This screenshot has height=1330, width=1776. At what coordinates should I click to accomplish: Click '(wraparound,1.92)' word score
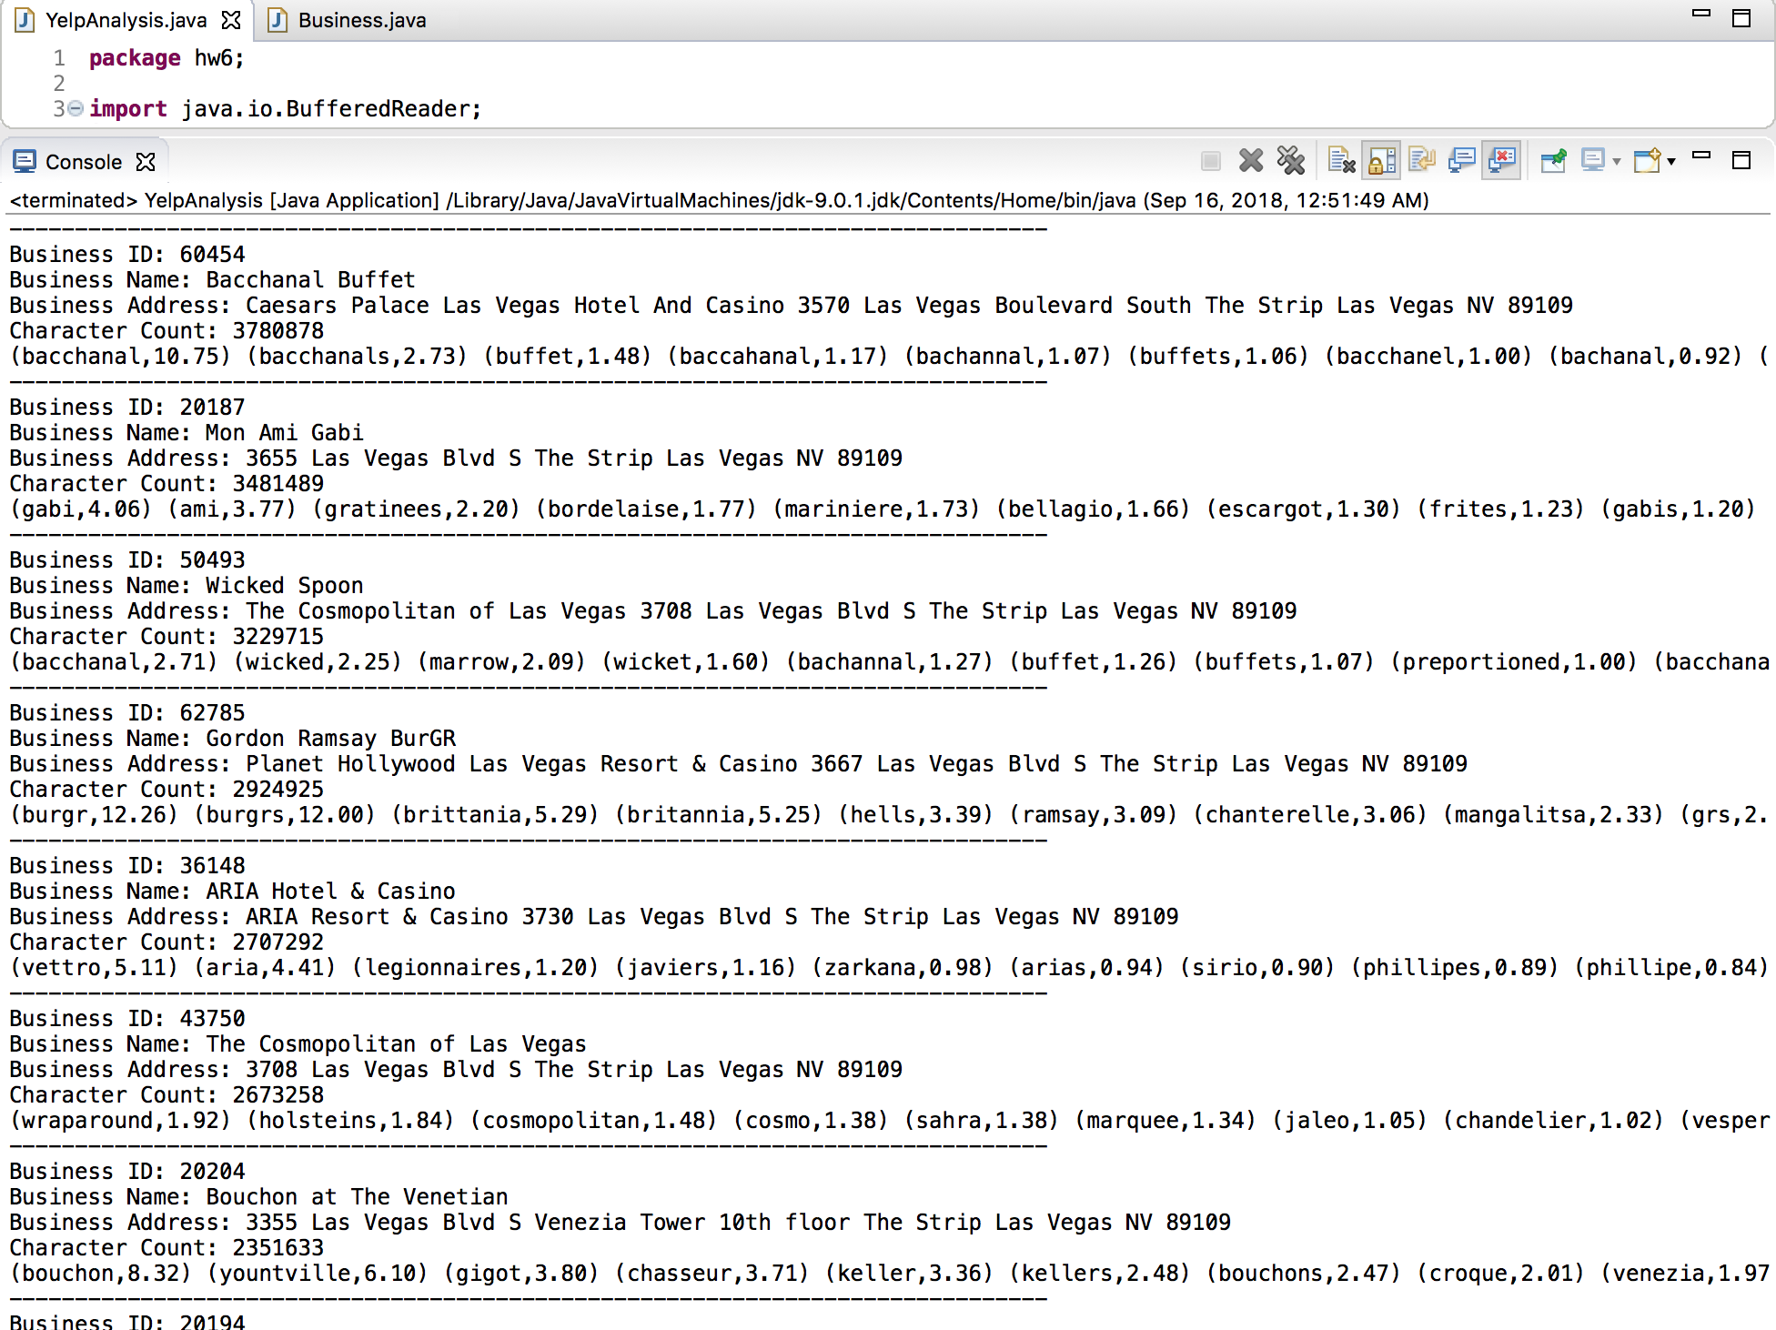120,1120
